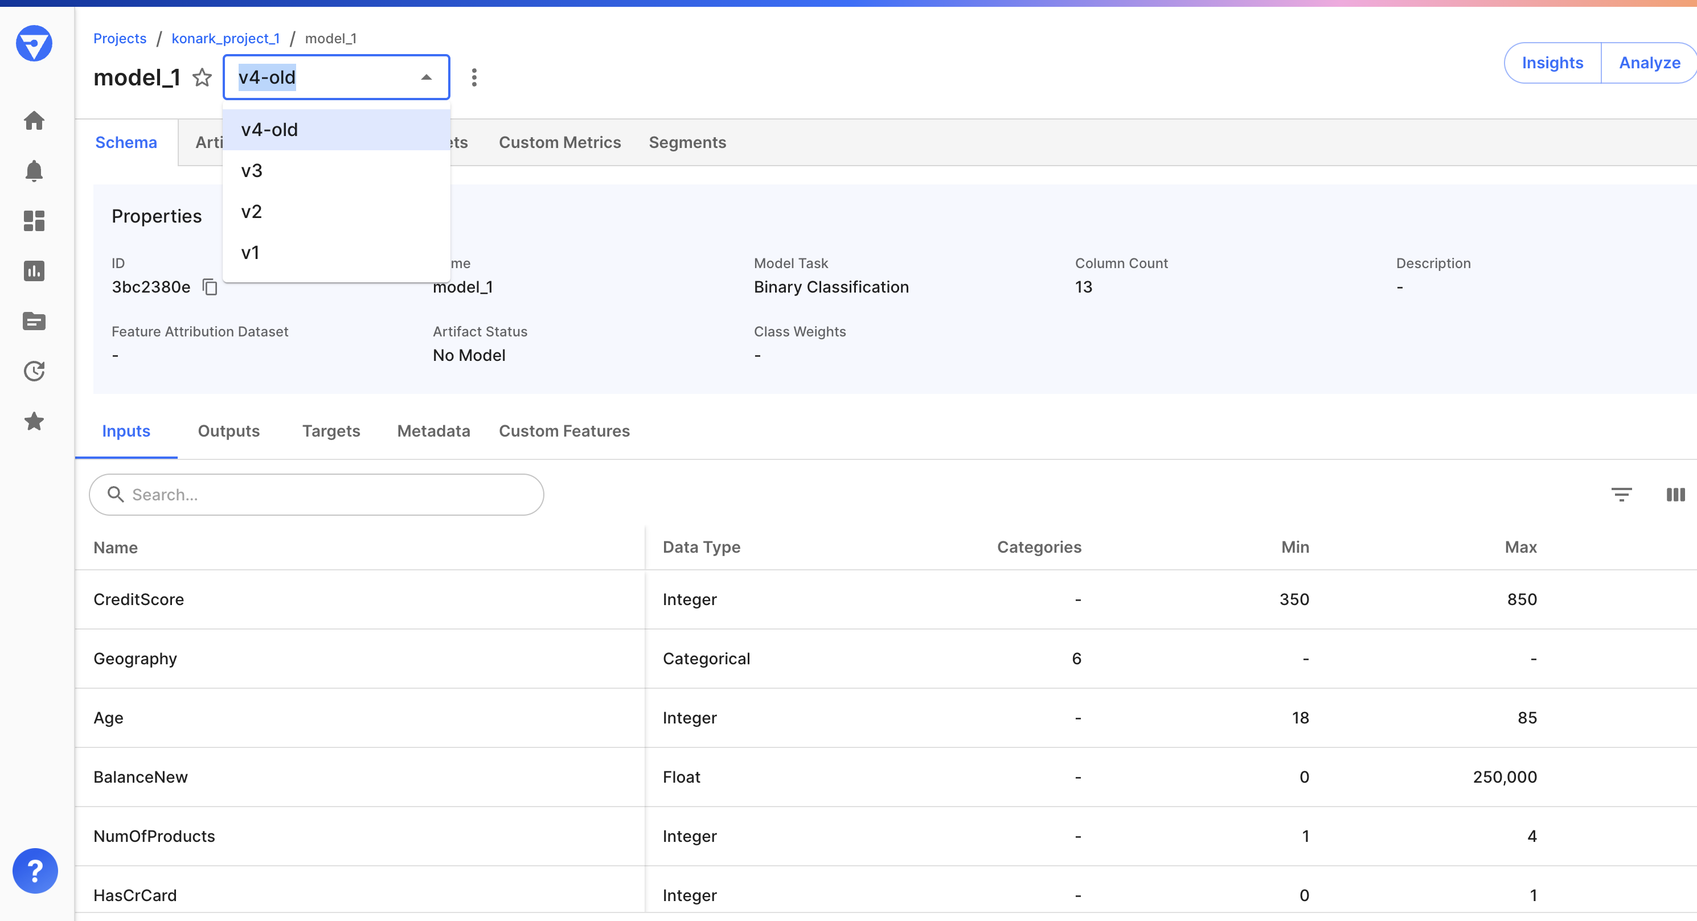Viewport: 1697px width, 921px height.
Task: Select version v1 from the dropdown
Action: (249, 252)
